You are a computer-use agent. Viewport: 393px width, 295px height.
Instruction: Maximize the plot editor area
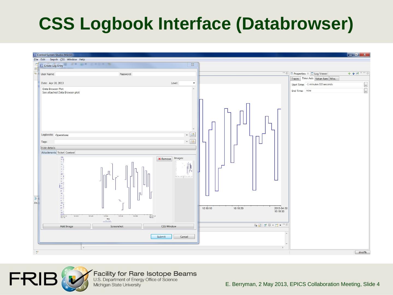pyautogui.click(x=287, y=73)
